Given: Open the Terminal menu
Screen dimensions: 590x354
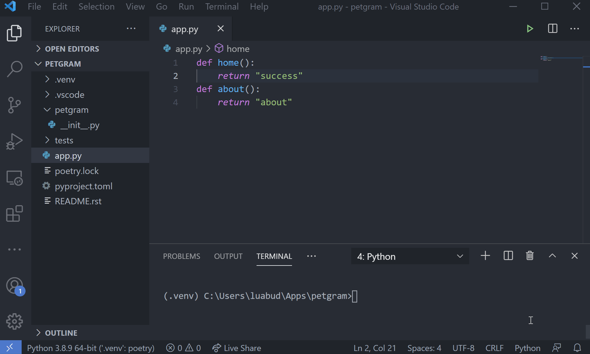Looking at the screenshot, I should coord(222,7).
